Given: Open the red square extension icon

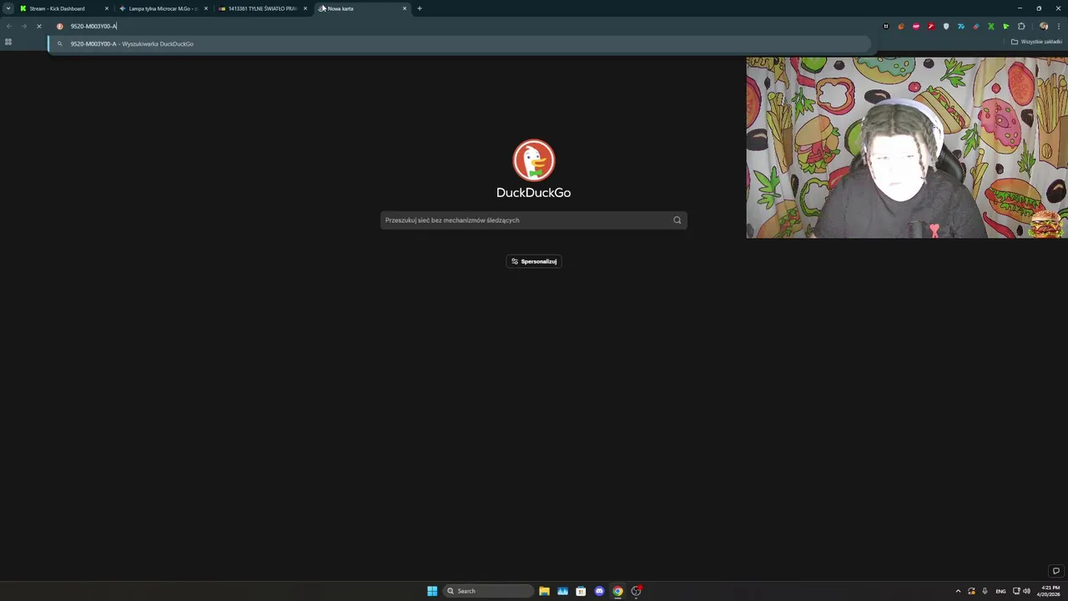Looking at the screenshot, I should pos(930,26).
